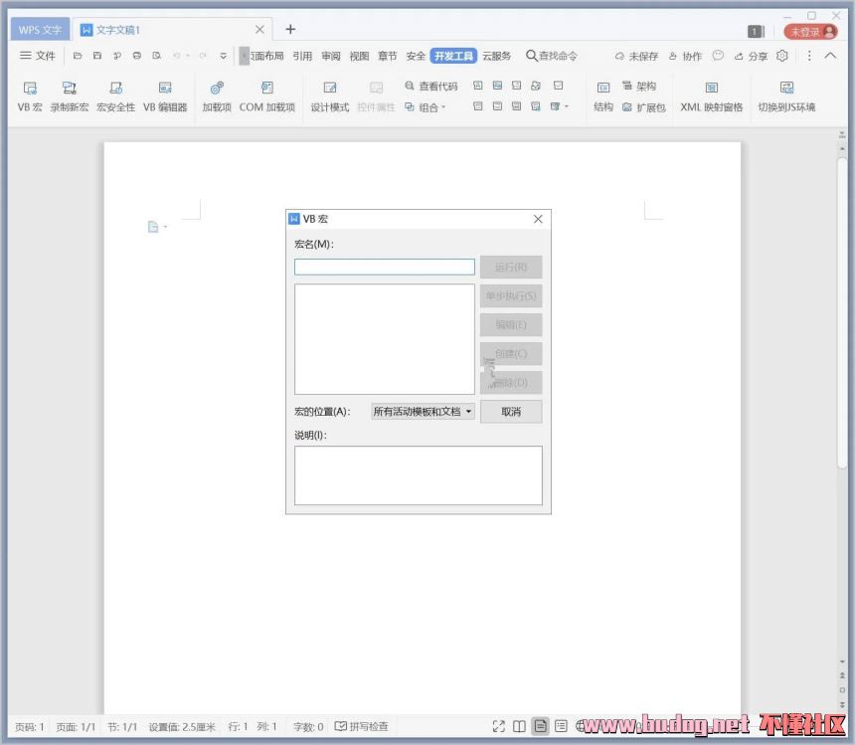The height and width of the screenshot is (745, 855).
Task: Expand the 组合 dropdown
Action: [427, 107]
